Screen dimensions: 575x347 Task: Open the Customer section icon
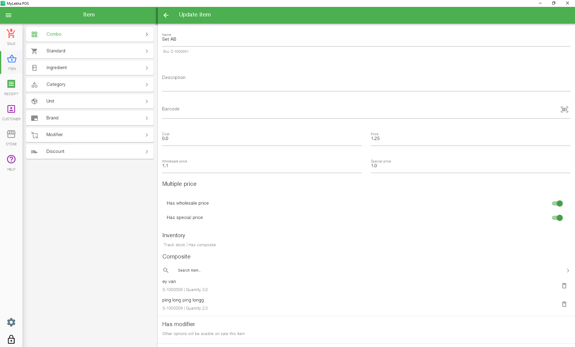click(11, 109)
